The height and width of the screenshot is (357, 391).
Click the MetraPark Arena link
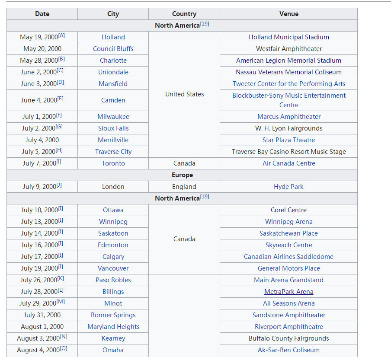point(289,292)
